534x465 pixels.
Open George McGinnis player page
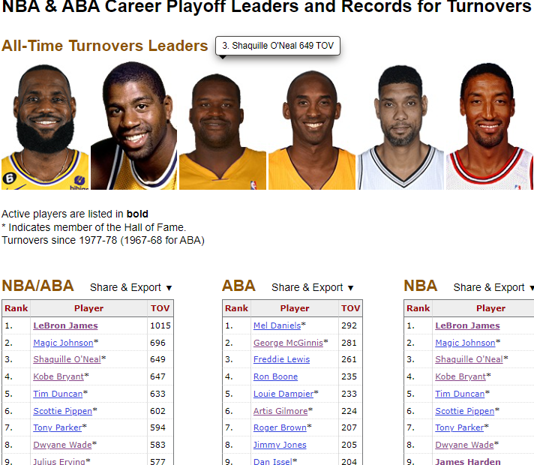click(288, 343)
